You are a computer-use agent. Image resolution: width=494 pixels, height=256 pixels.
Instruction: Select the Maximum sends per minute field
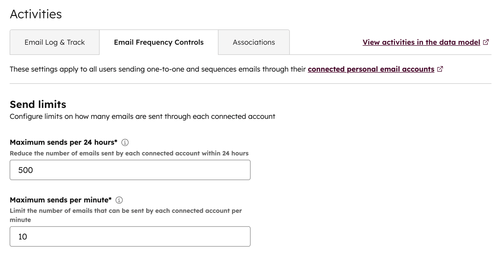coord(130,236)
